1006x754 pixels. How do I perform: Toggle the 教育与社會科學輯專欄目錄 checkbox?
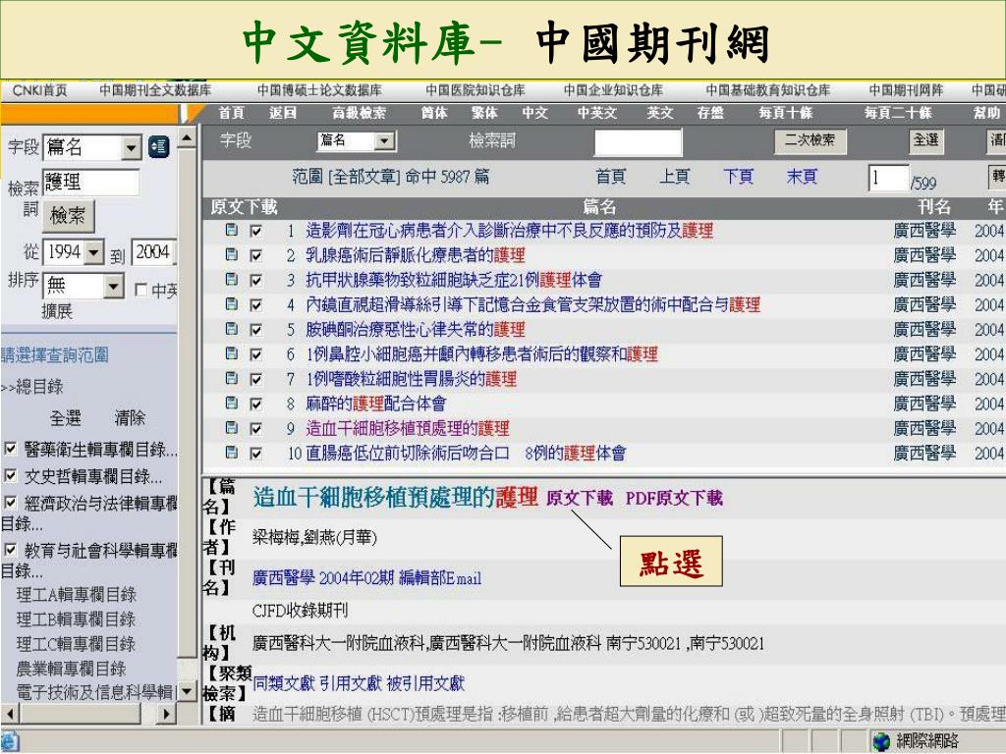click(10, 550)
